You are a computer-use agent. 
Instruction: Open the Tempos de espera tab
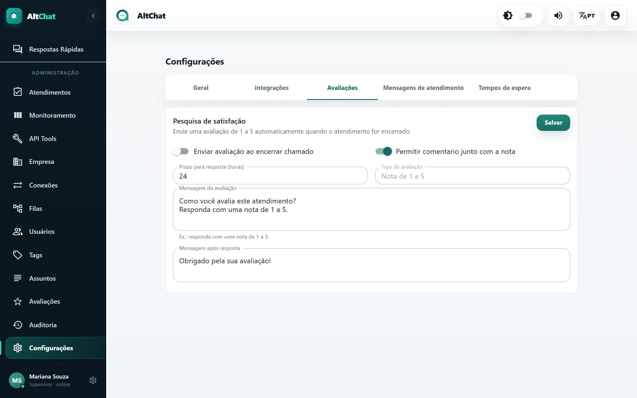504,88
